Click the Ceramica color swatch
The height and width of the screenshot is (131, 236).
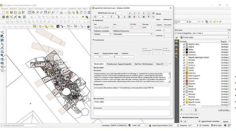186,55
